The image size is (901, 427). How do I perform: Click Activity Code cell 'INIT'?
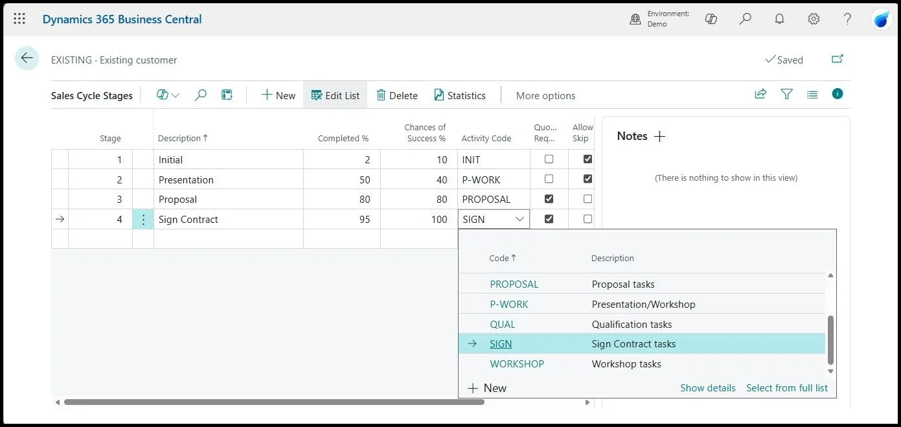coord(494,159)
